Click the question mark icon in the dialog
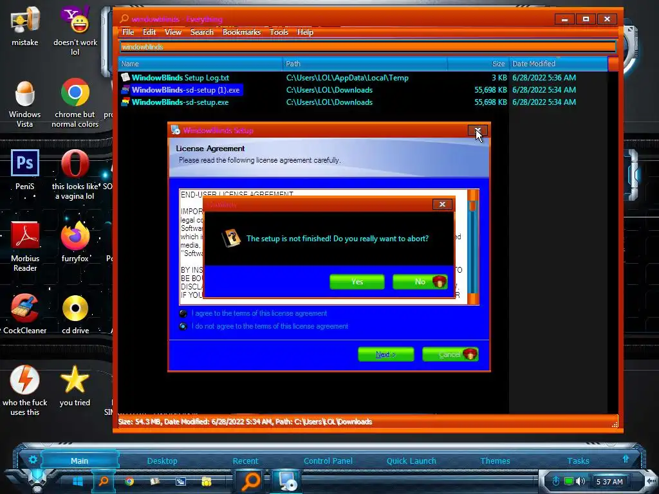The width and height of the screenshot is (659, 494). point(231,238)
